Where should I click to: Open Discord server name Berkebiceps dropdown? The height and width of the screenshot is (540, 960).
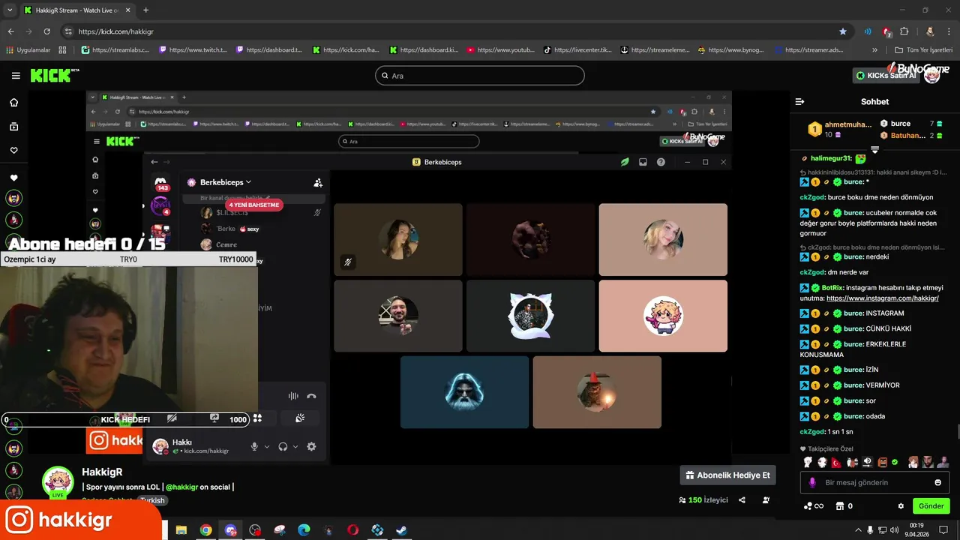pyautogui.click(x=225, y=182)
